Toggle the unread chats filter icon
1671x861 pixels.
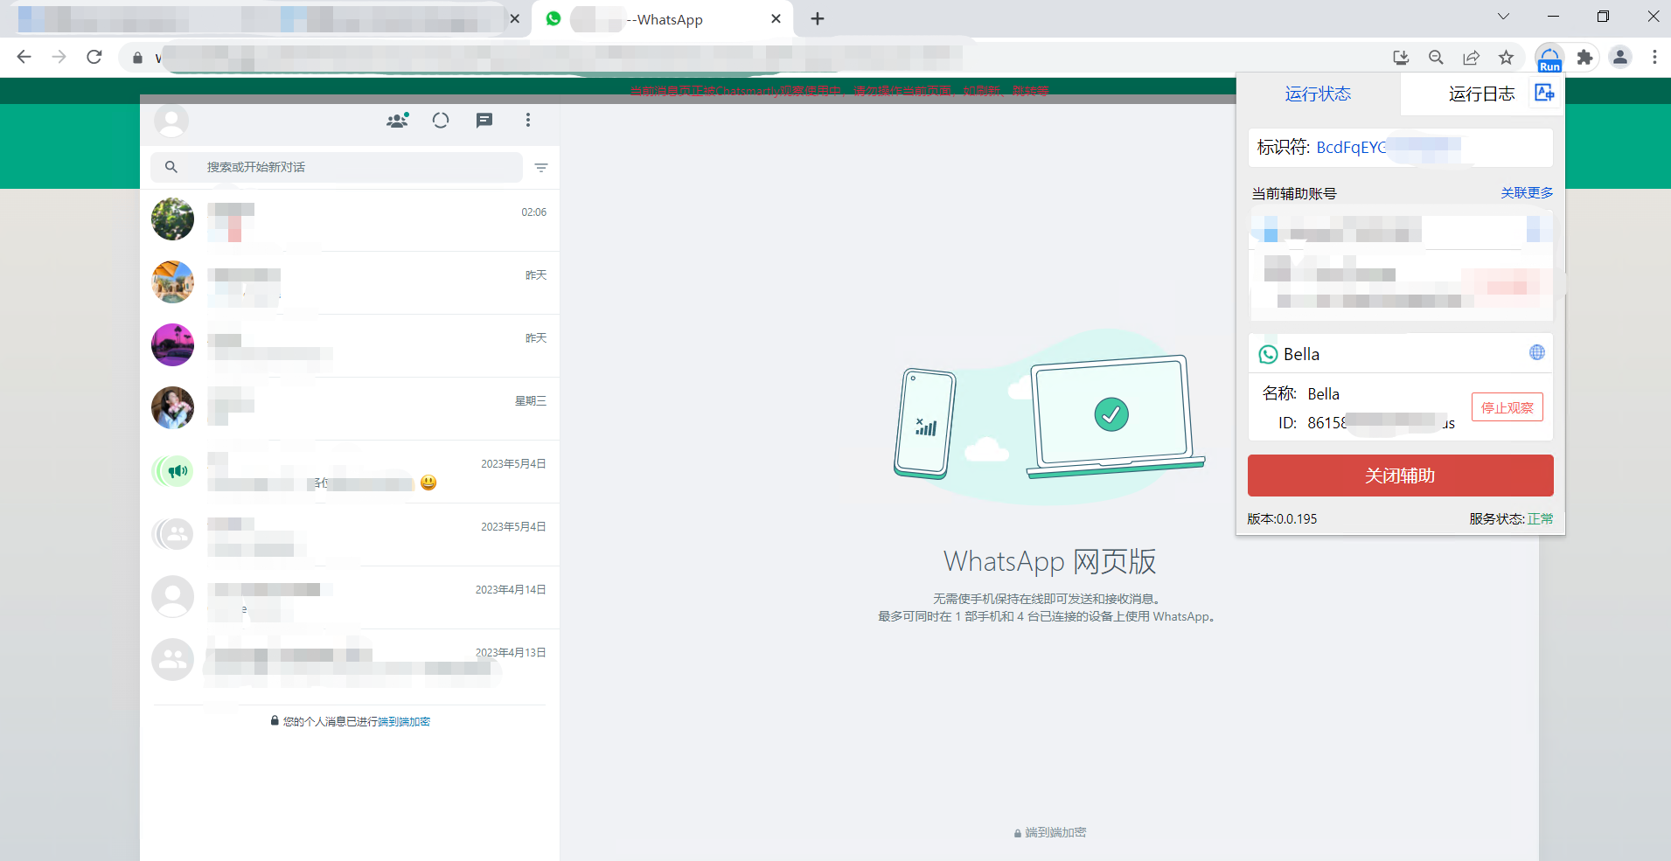pyautogui.click(x=541, y=168)
